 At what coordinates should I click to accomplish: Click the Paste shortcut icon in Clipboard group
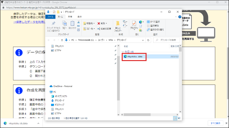pyautogui.click(x=79, y=30)
